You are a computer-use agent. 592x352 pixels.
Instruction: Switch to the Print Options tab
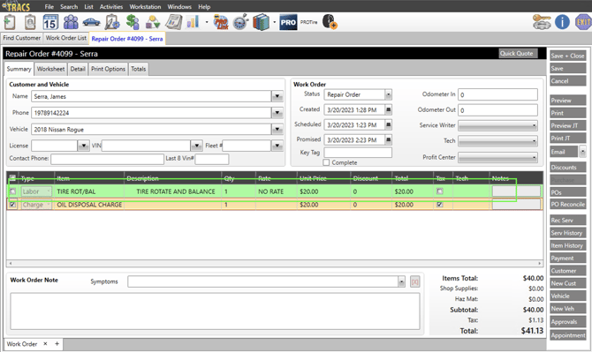(x=108, y=69)
